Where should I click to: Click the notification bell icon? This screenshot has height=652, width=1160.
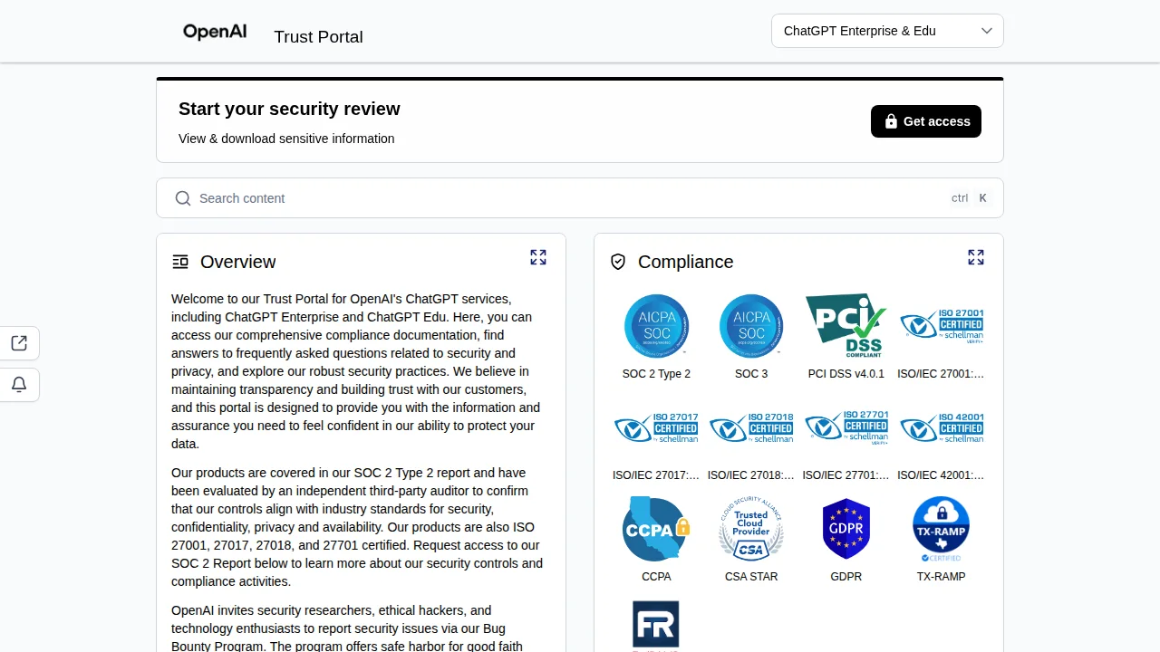pyautogui.click(x=19, y=385)
